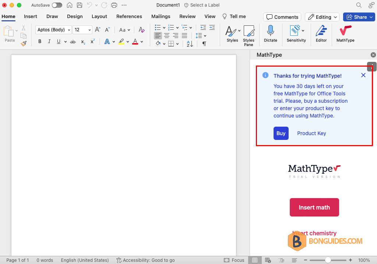Open the Layout tab

click(99, 16)
